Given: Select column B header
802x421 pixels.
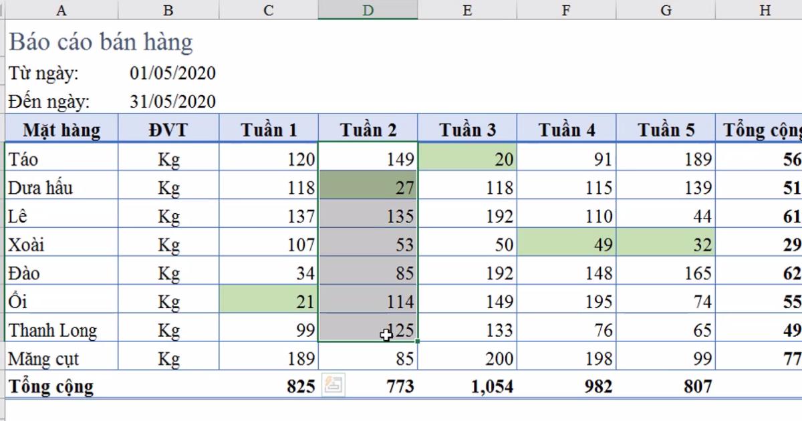Looking at the screenshot, I should [168, 9].
